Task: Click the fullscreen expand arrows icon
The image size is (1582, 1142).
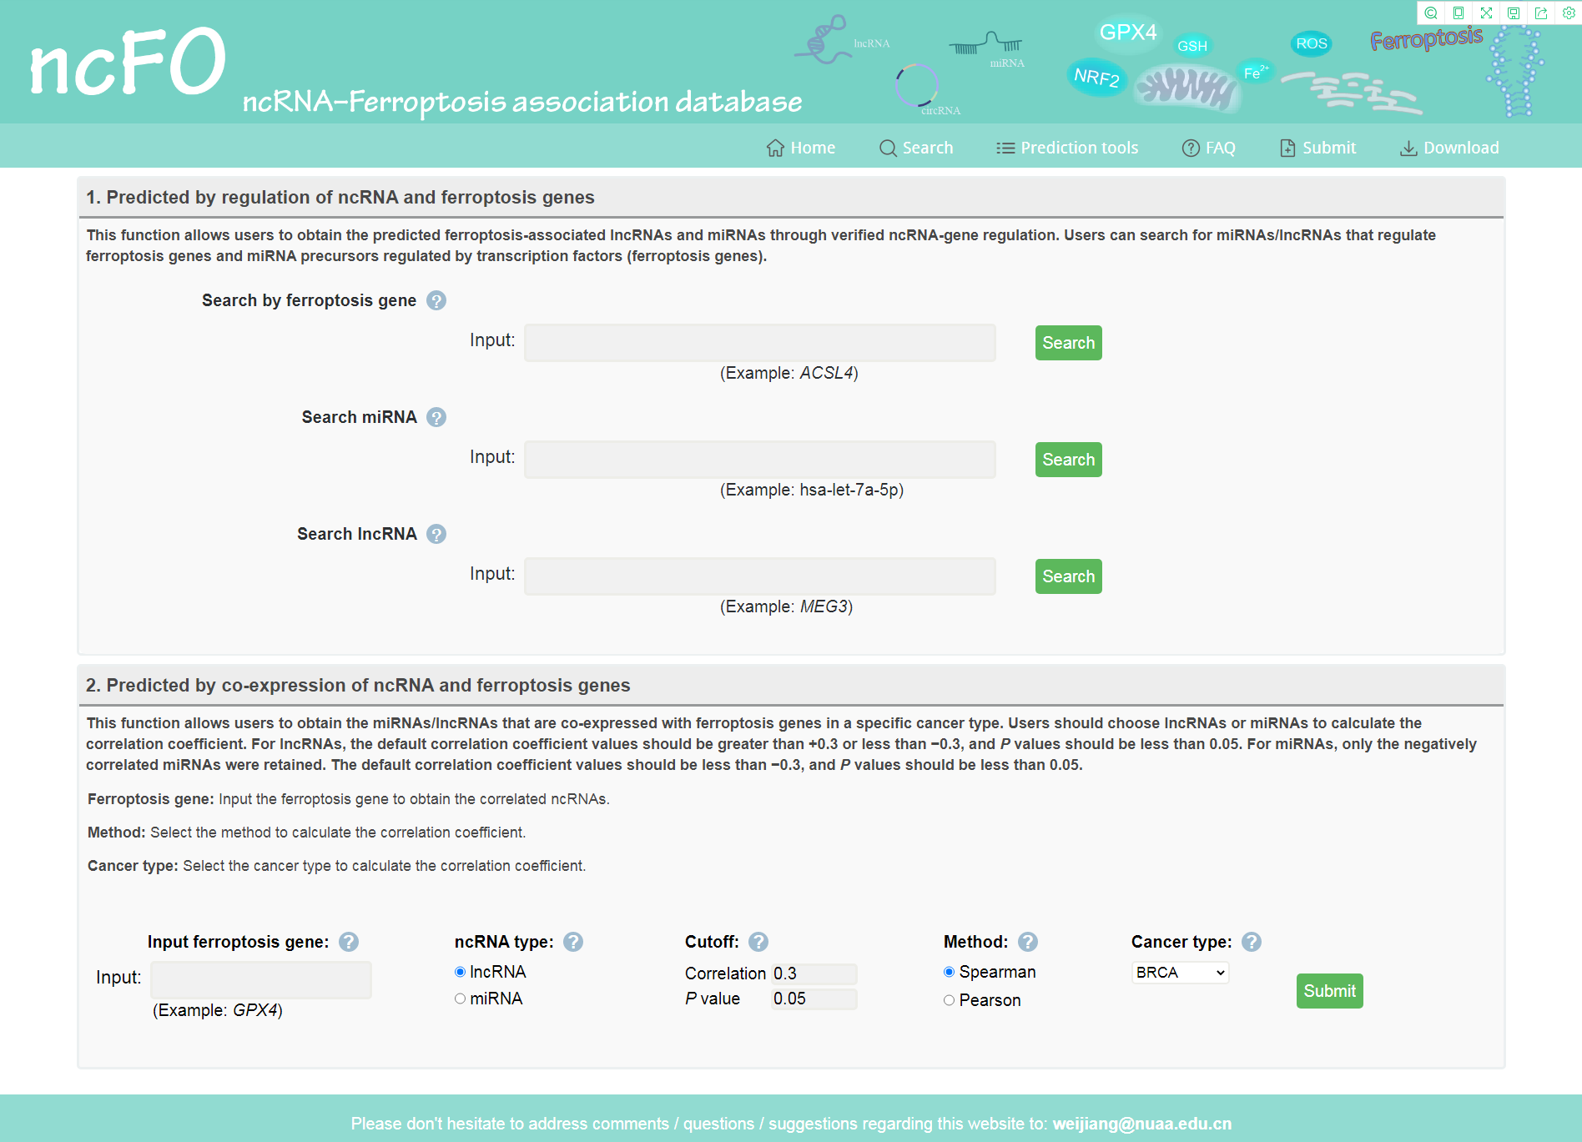Action: 1486,13
